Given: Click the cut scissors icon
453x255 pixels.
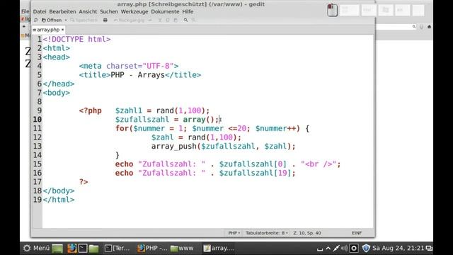Looking at the screenshot, I should pos(160,21).
